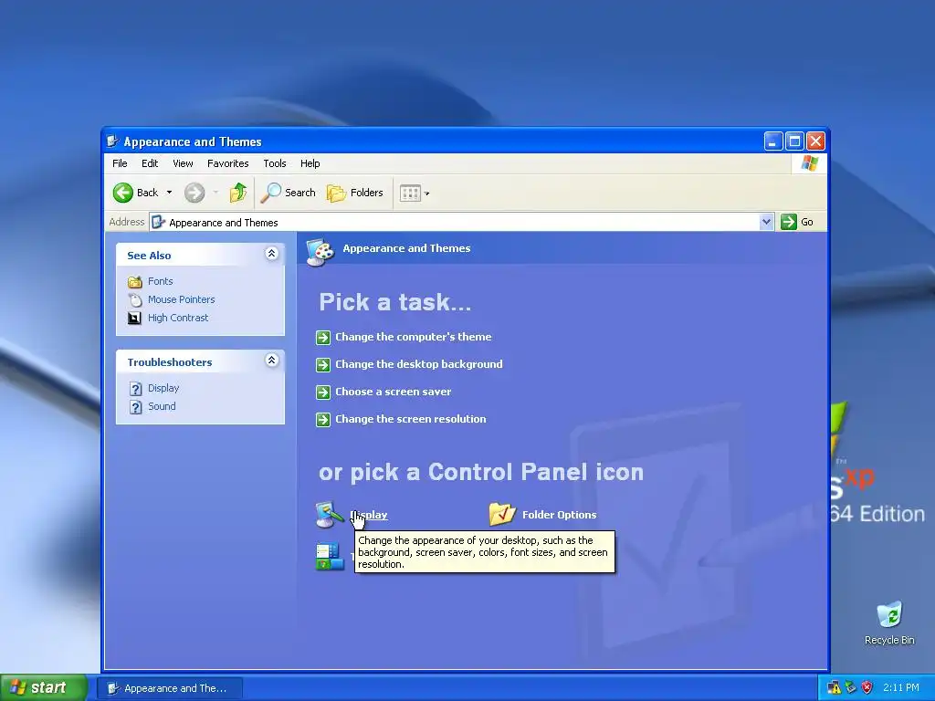935x701 pixels.
Task: Select Choose a screen saver task
Action: (x=393, y=392)
